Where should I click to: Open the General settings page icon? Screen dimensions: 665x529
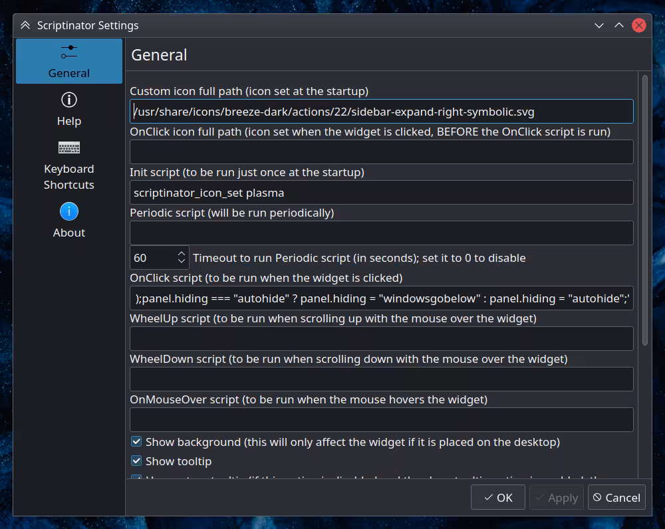tap(69, 52)
